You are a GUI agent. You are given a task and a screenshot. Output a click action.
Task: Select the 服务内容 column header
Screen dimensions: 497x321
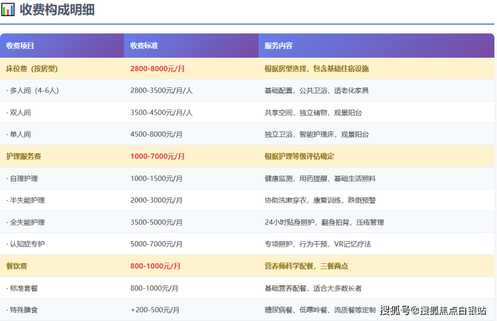point(279,46)
